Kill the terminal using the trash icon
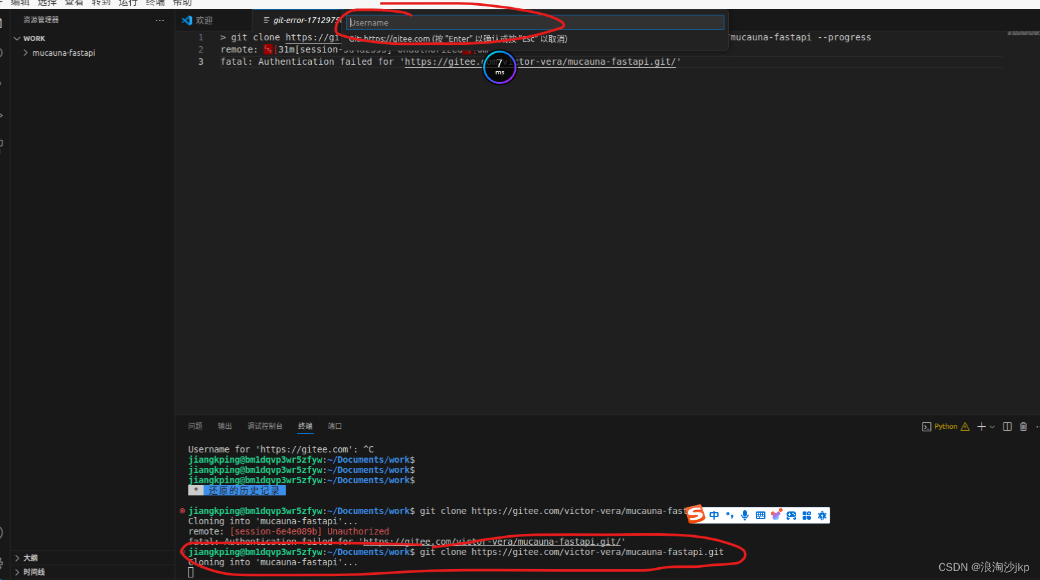The image size is (1040, 580). point(1023,426)
